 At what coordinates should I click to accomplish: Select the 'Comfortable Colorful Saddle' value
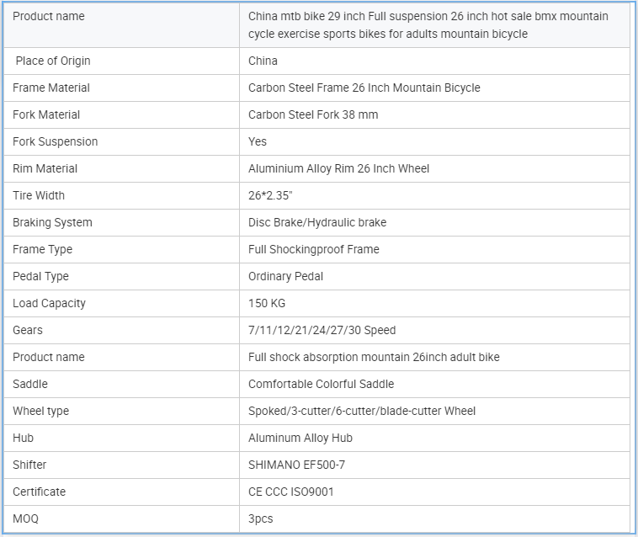pyautogui.click(x=321, y=384)
